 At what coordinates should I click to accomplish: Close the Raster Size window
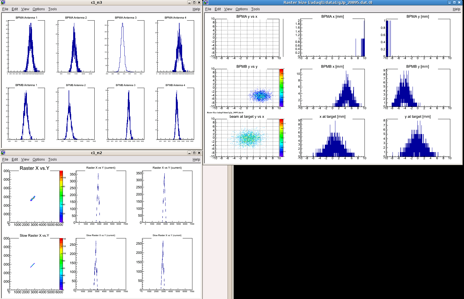pos(459,2)
